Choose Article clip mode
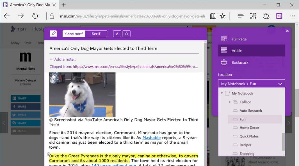Screen dimensions: 299x166 (251, 51)
